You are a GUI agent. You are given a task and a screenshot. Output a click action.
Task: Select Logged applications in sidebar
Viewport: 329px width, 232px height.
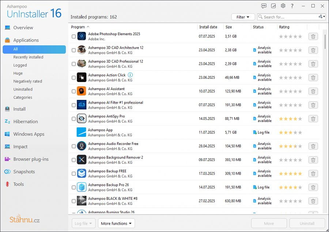20,65
